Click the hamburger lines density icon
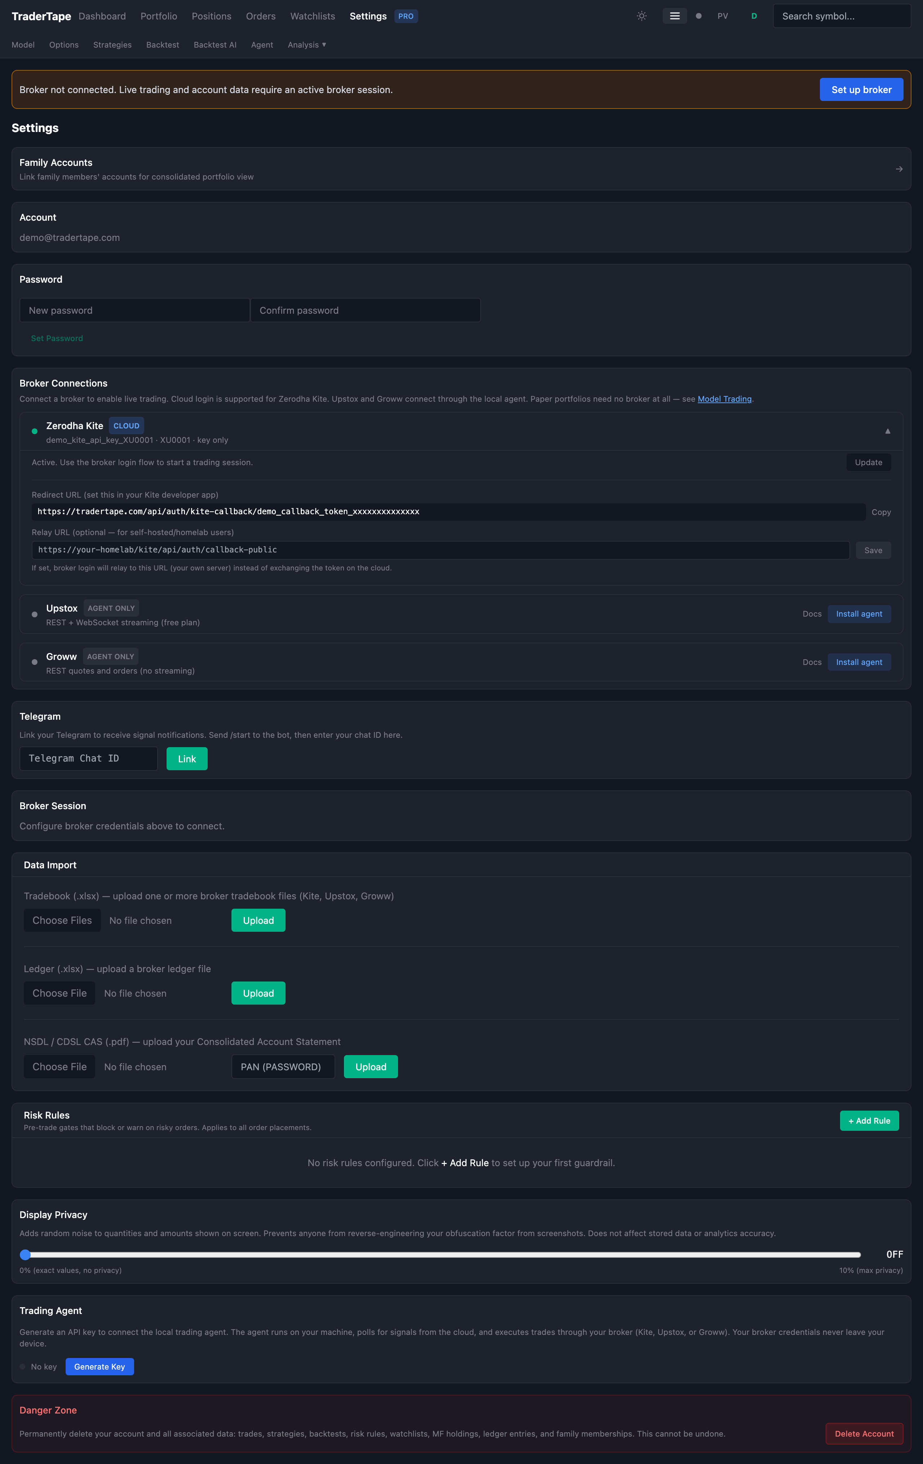This screenshot has height=1464, width=923. (674, 17)
